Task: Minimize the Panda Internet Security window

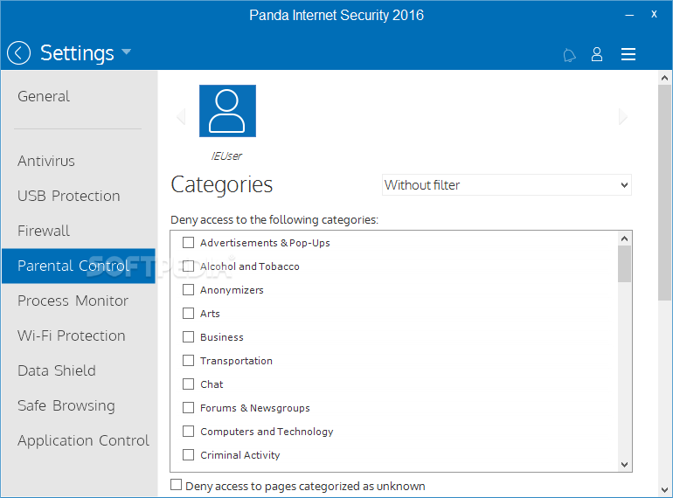Action: (x=629, y=16)
